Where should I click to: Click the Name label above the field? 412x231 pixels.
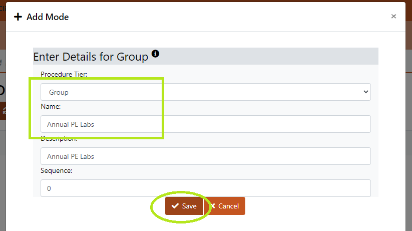pos(51,106)
